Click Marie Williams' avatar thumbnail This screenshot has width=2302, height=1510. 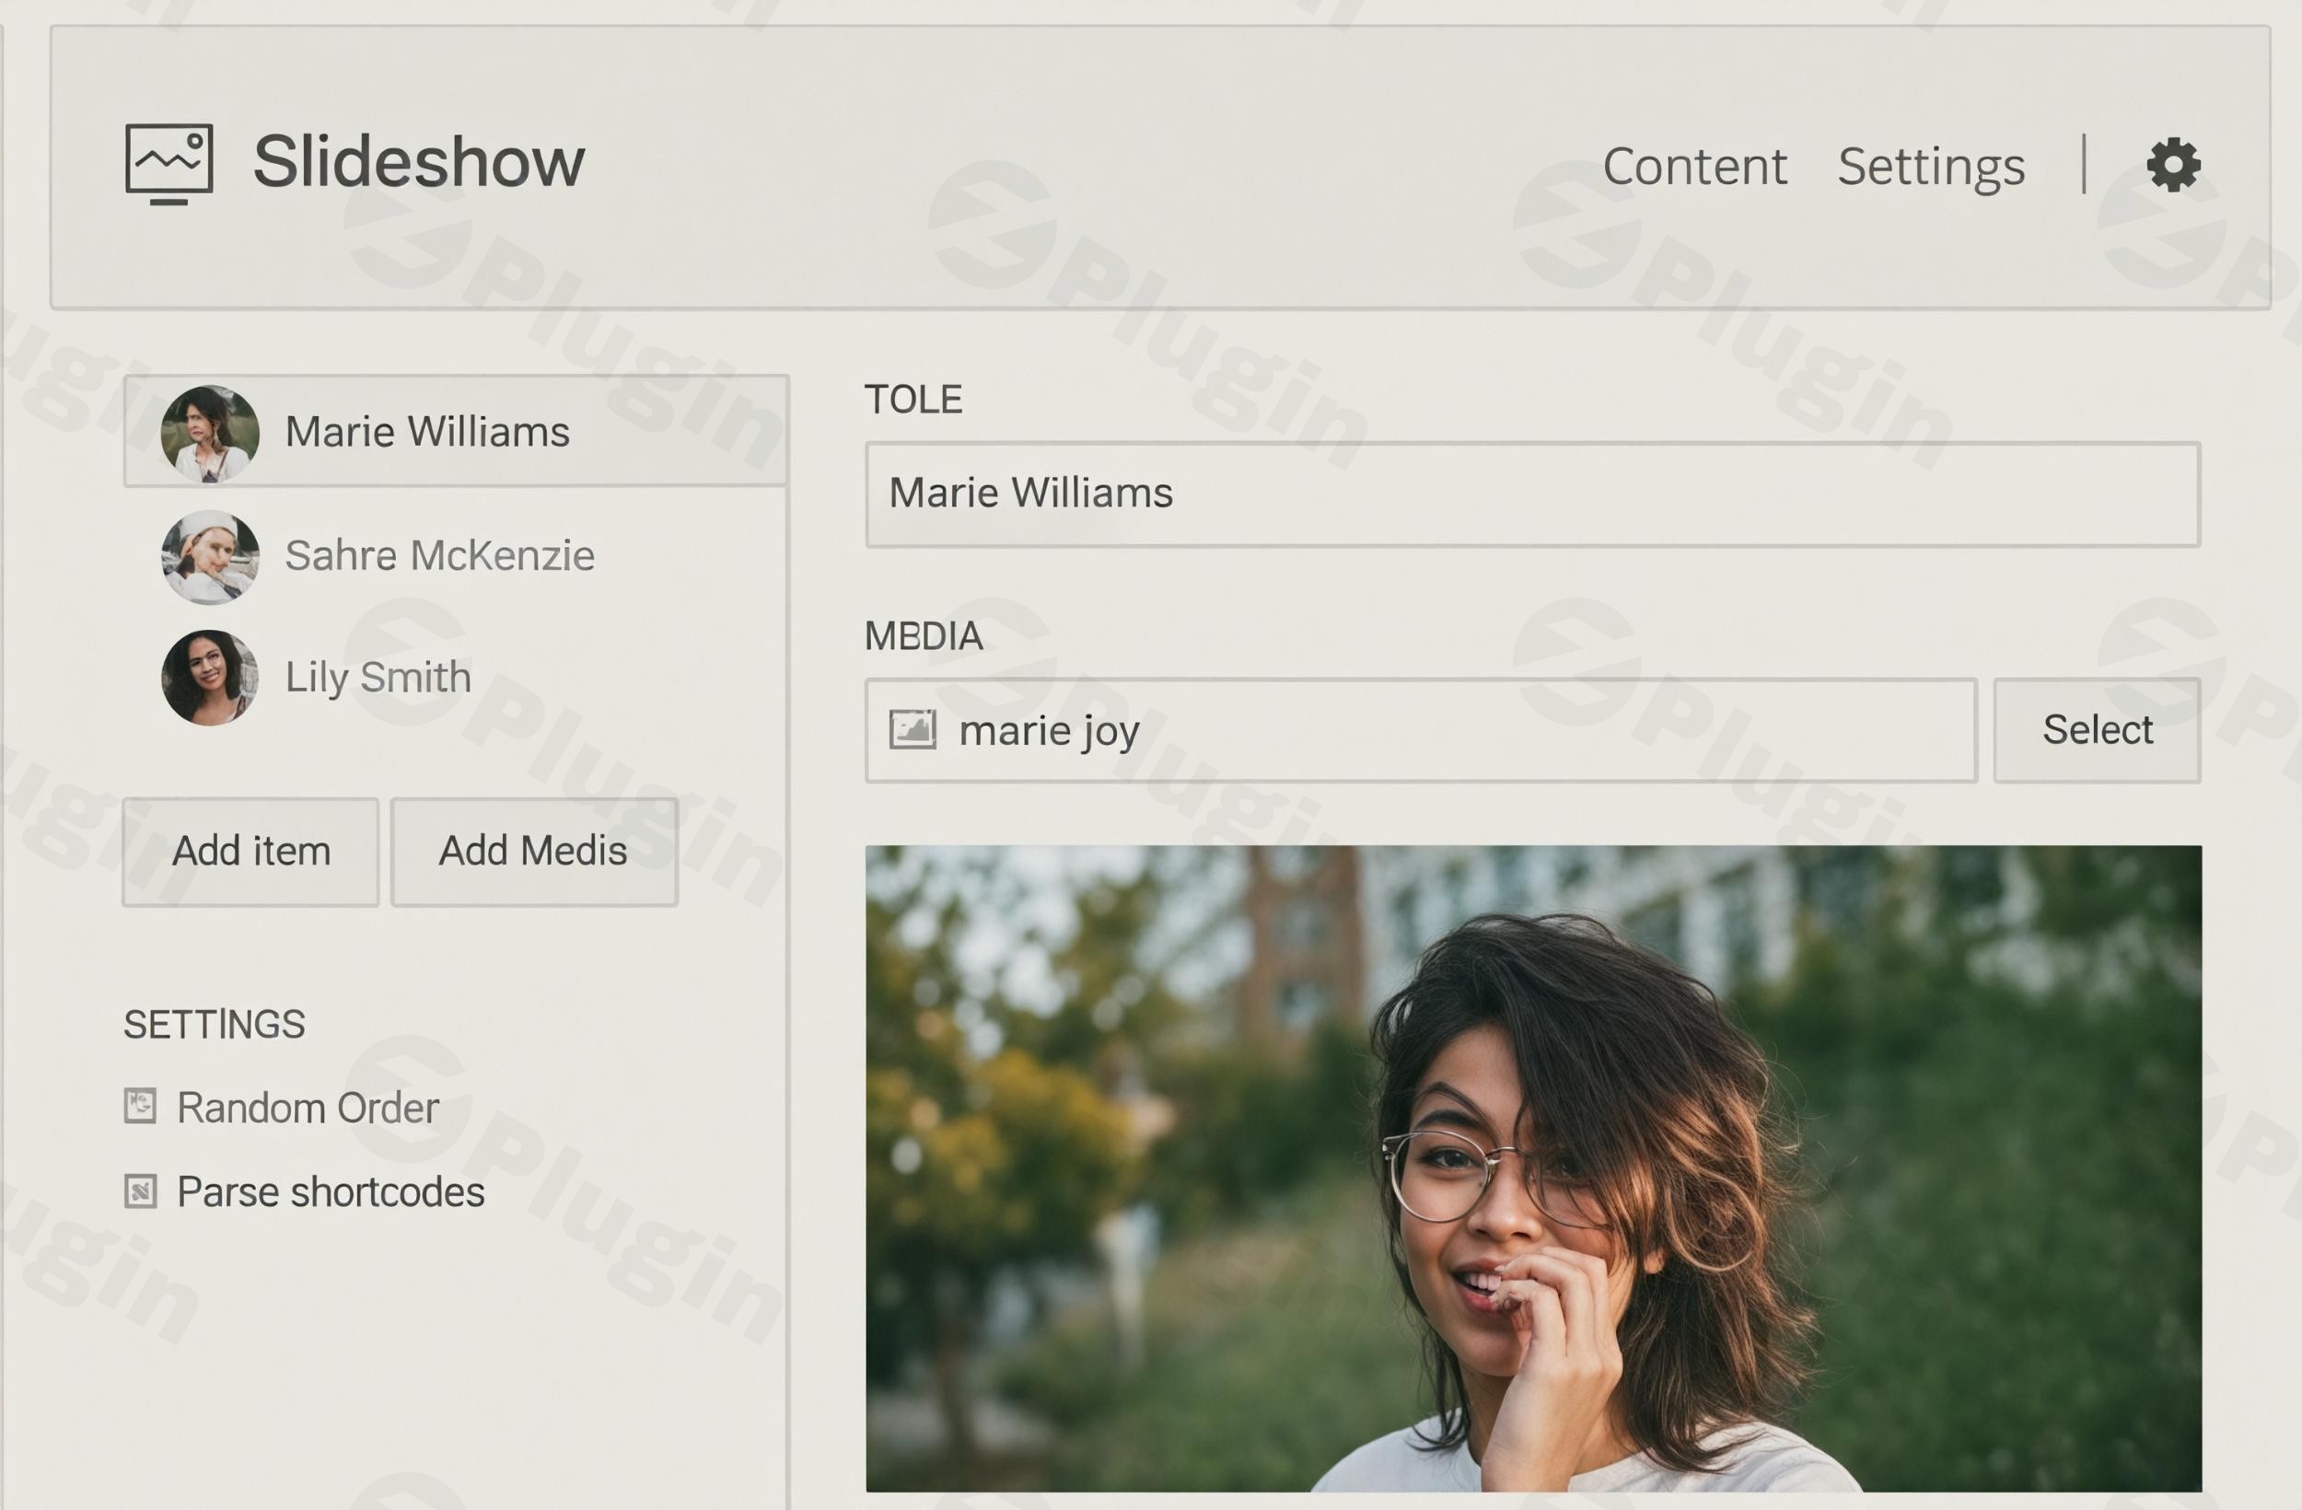tap(210, 434)
